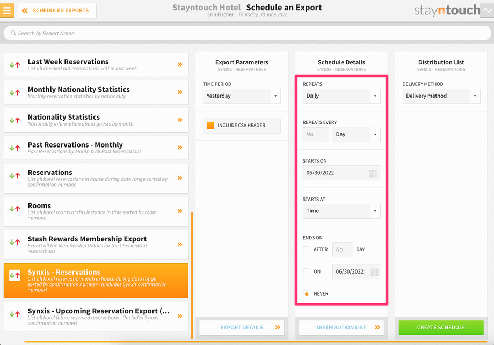The width and height of the screenshot is (494, 345).
Task: Select the Ends On After radio button
Action: pos(306,249)
